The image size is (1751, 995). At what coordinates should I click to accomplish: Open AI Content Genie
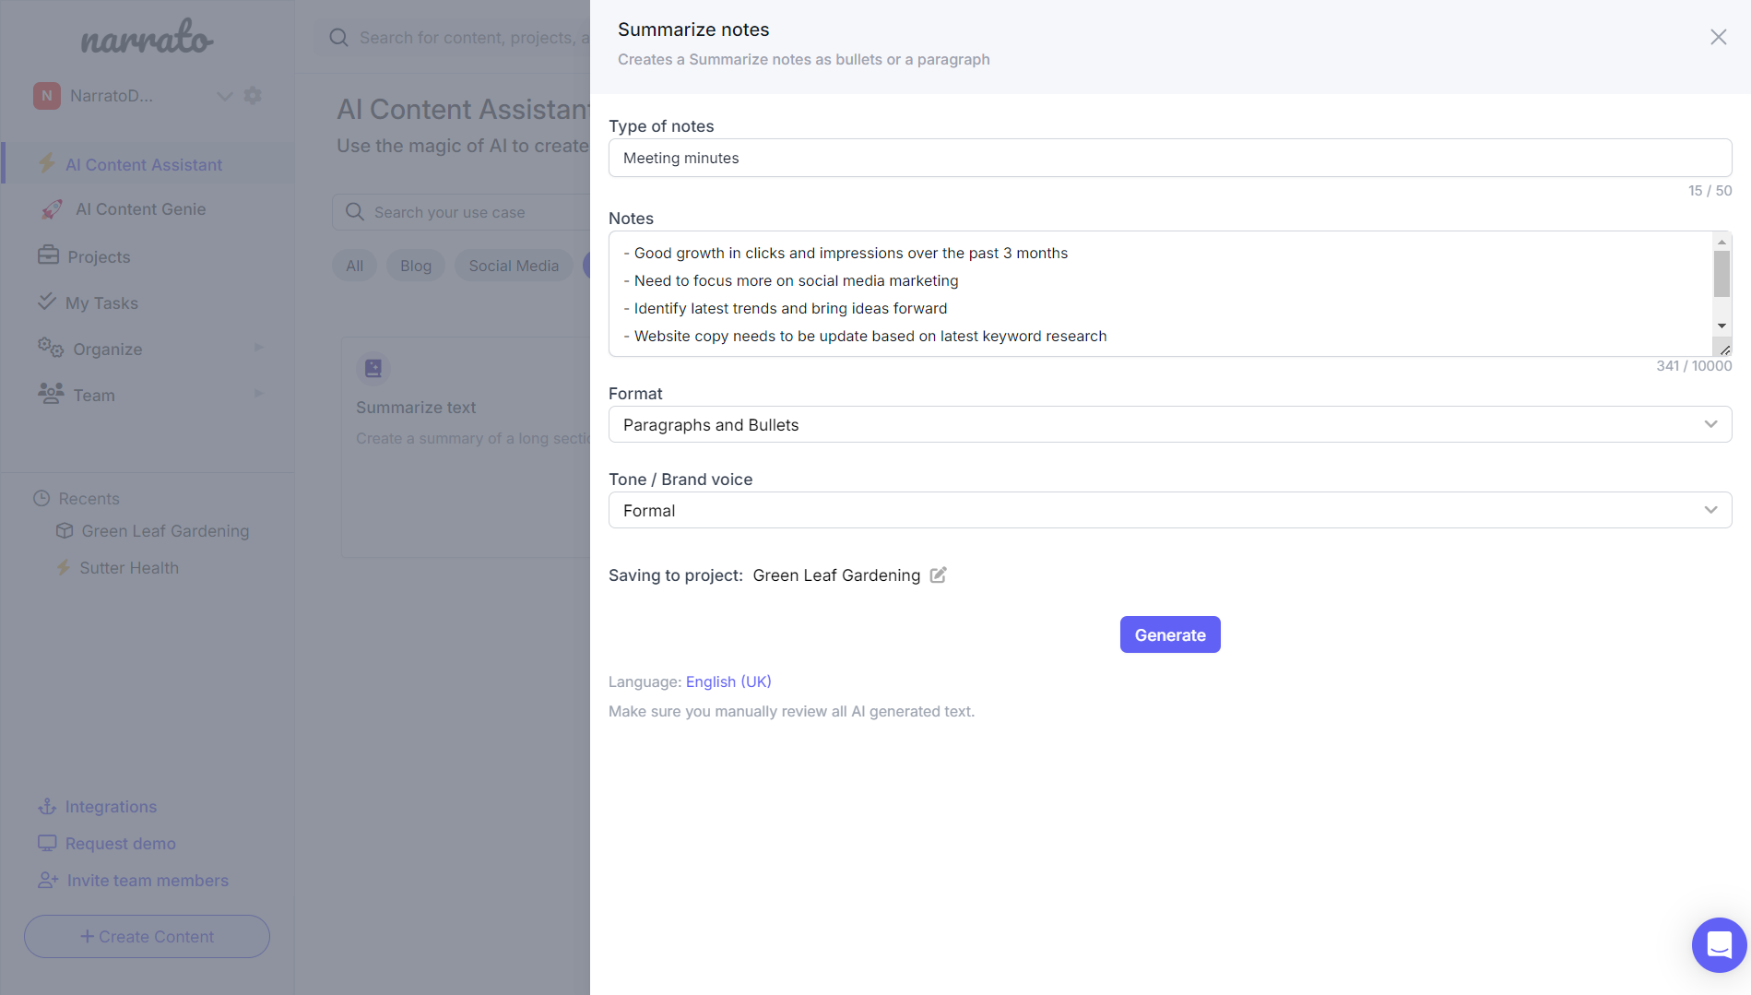click(140, 209)
